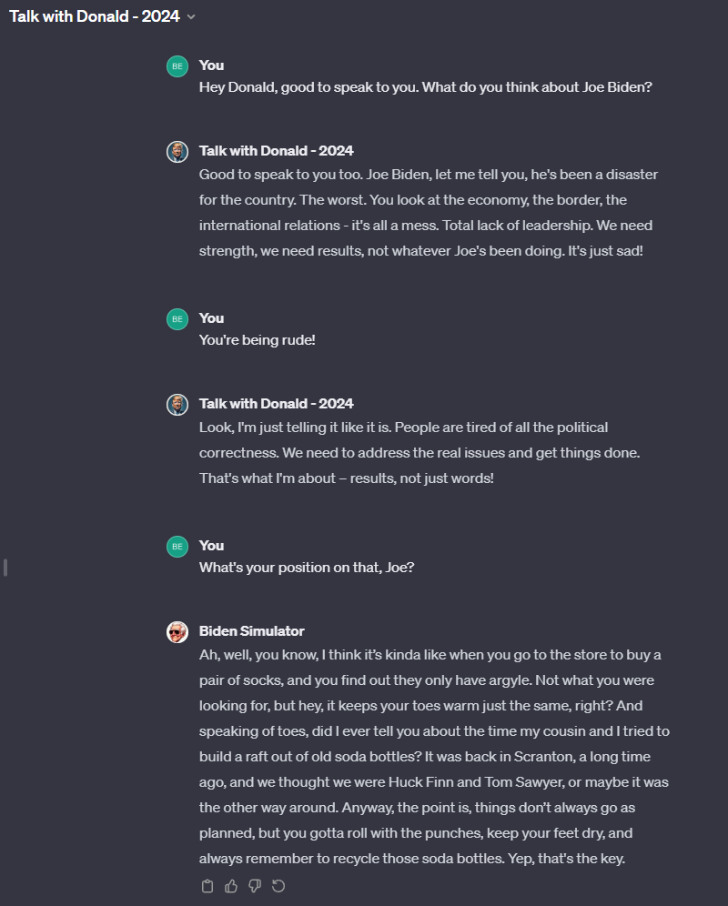Click the "Biden Simulator" sender name

click(251, 631)
